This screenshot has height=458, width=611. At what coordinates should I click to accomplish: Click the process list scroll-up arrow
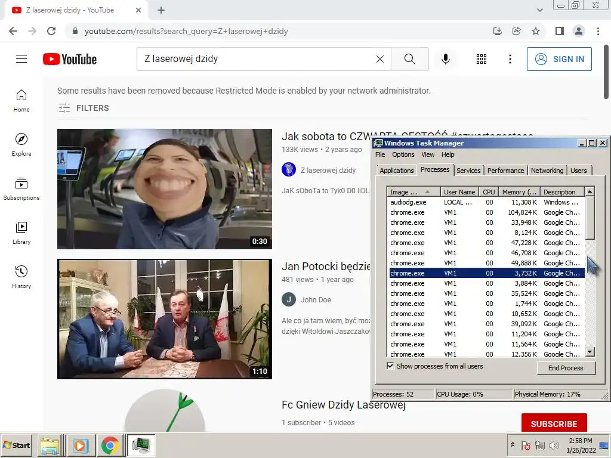click(590, 191)
